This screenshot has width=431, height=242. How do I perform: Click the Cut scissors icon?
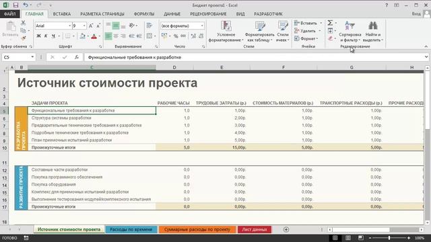pos(23,23)
